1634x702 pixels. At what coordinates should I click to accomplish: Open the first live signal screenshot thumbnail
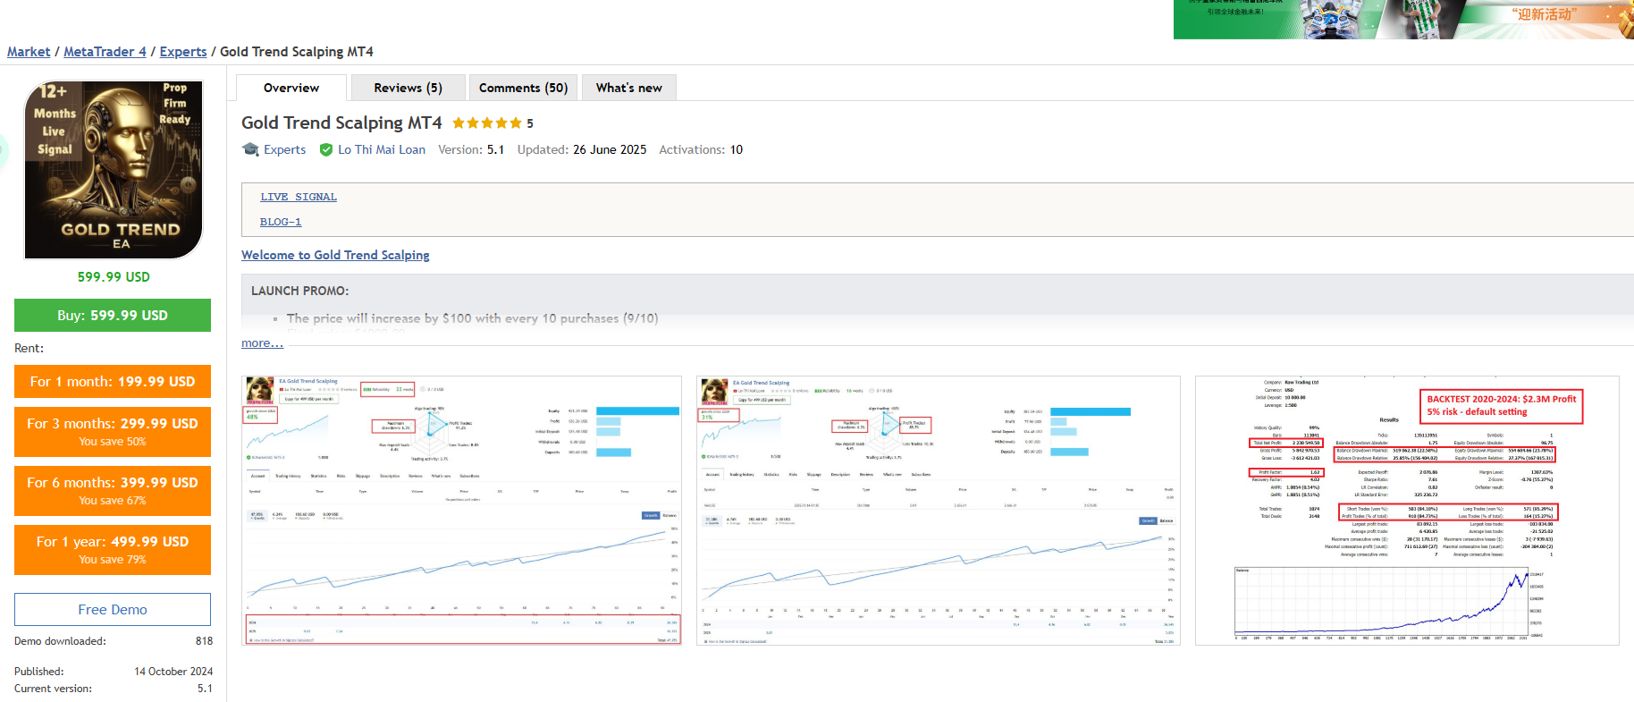[461, 510]
